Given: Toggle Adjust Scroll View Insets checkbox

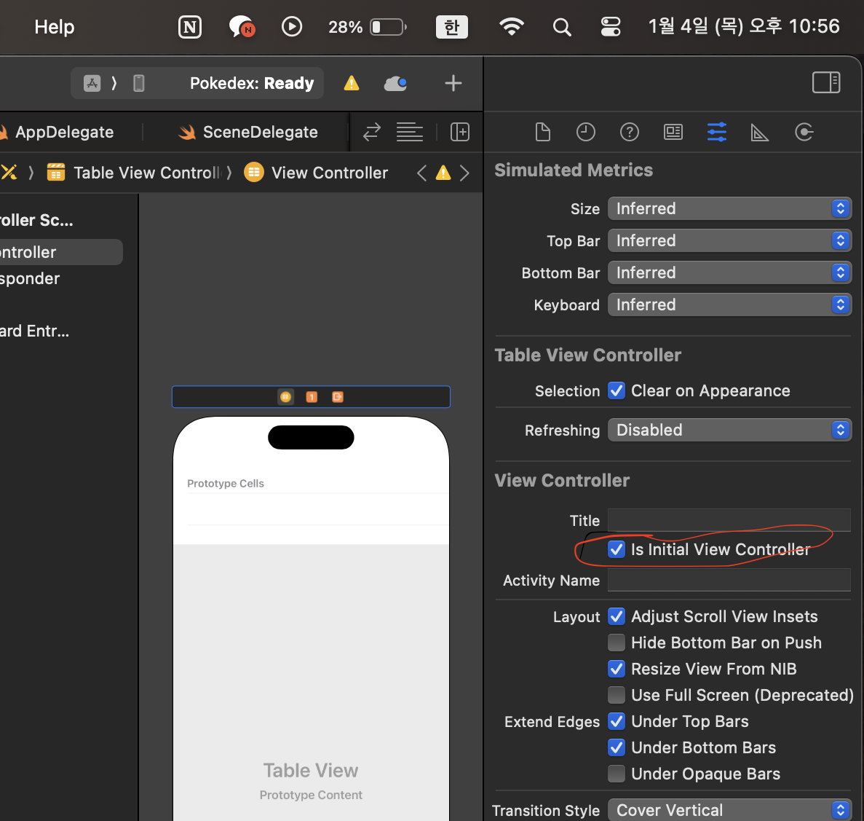Looking at the screenshot, I should [616, 616].
